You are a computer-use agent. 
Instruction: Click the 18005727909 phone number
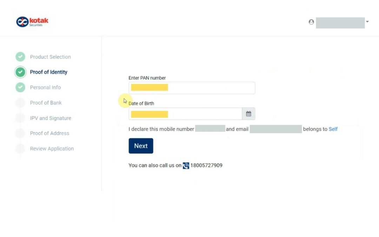coord(206,165)
